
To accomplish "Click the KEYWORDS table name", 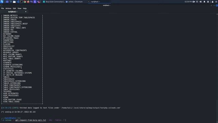I will pyautogui.click(x=7, y=34).
